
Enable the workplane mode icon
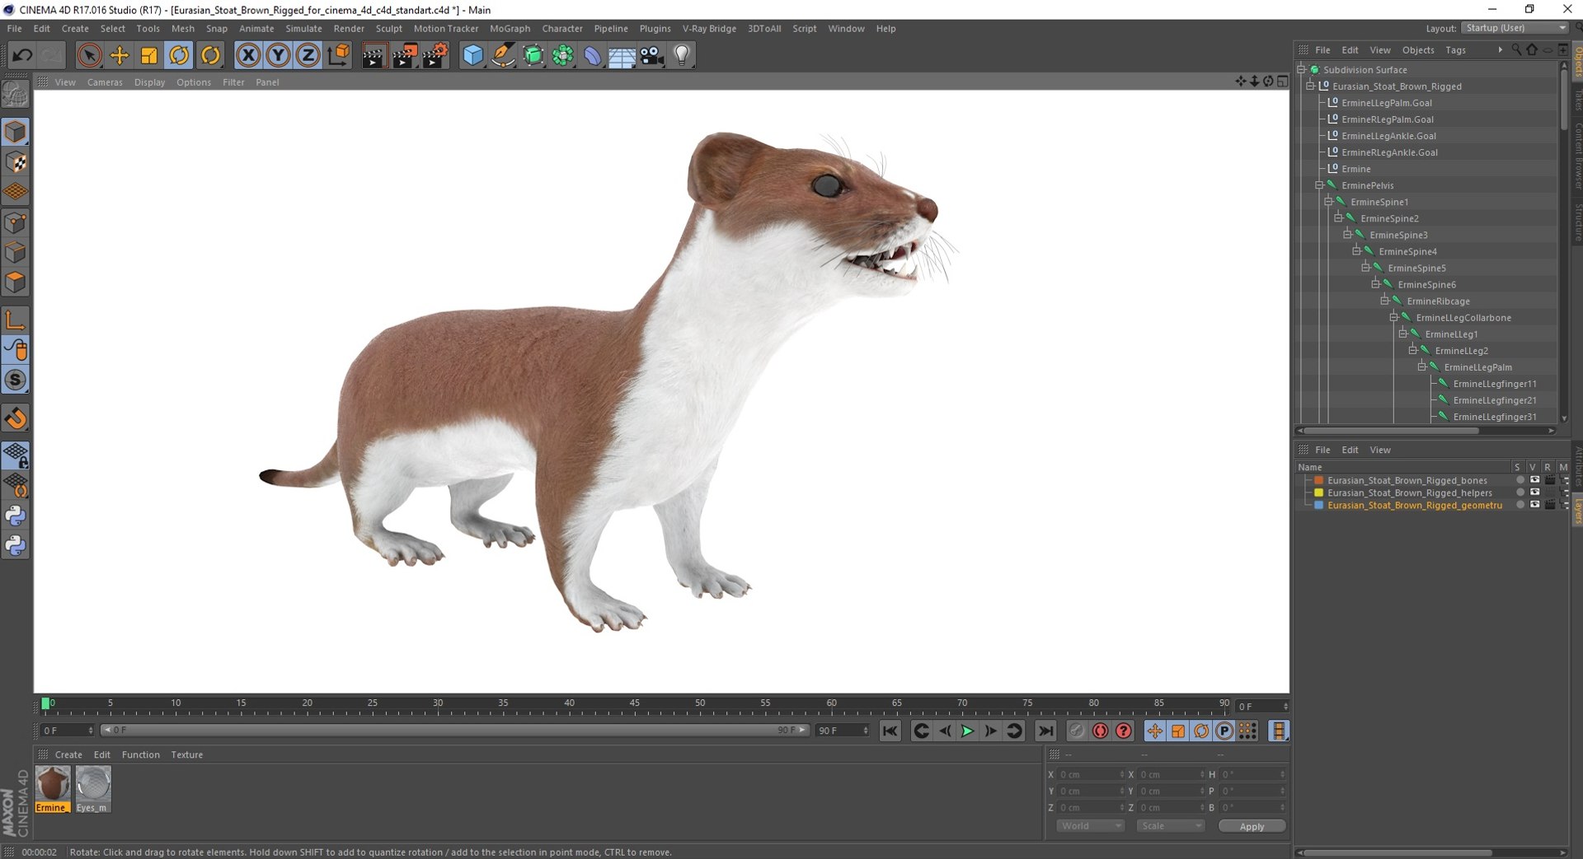coord(16,192)
